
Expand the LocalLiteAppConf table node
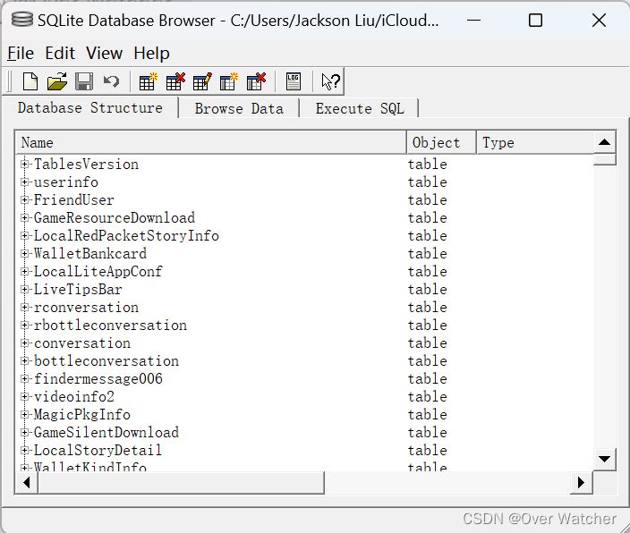tap(24, 271)
